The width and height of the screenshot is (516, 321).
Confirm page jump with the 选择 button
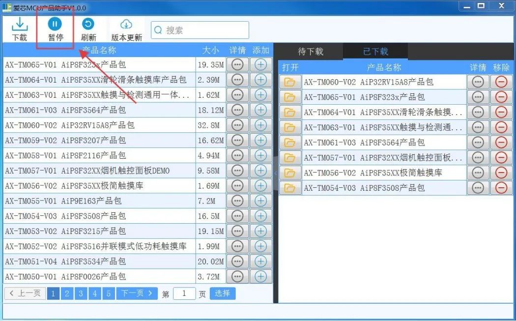pos(222,293)
